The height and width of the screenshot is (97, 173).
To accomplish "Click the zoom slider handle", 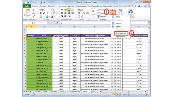I will [138, 94].
